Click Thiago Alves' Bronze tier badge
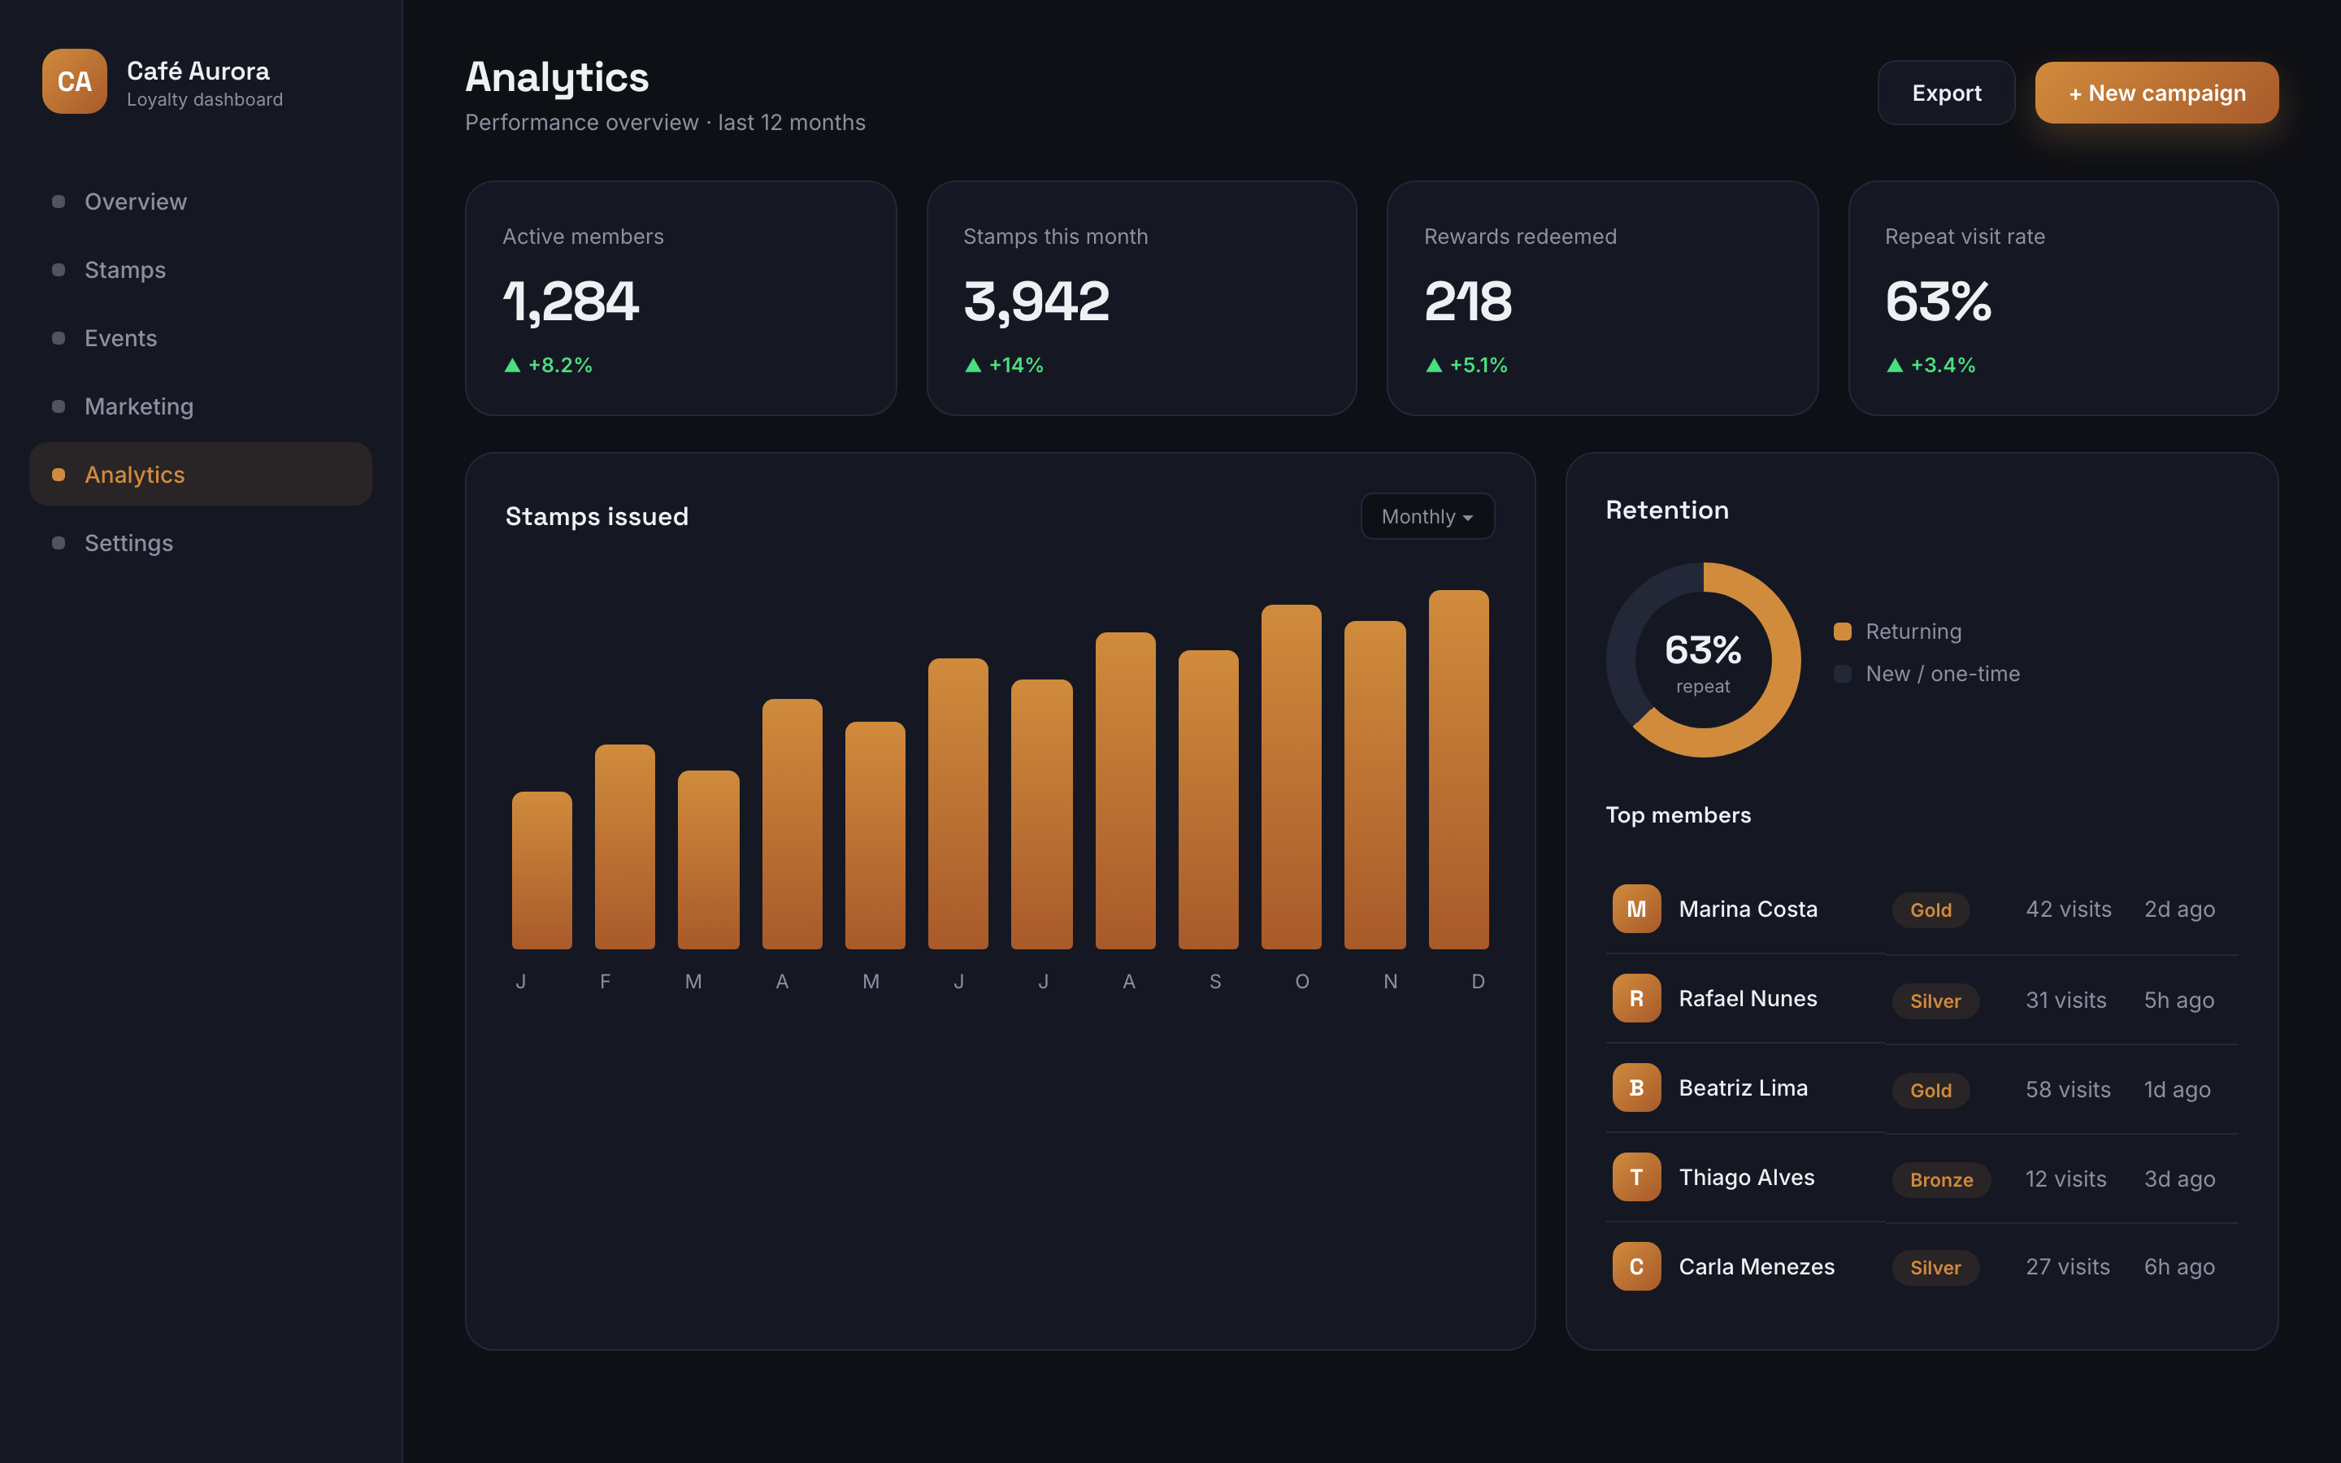The width and height of the screenshot is (2341, 1463). pos(1941,1179)
